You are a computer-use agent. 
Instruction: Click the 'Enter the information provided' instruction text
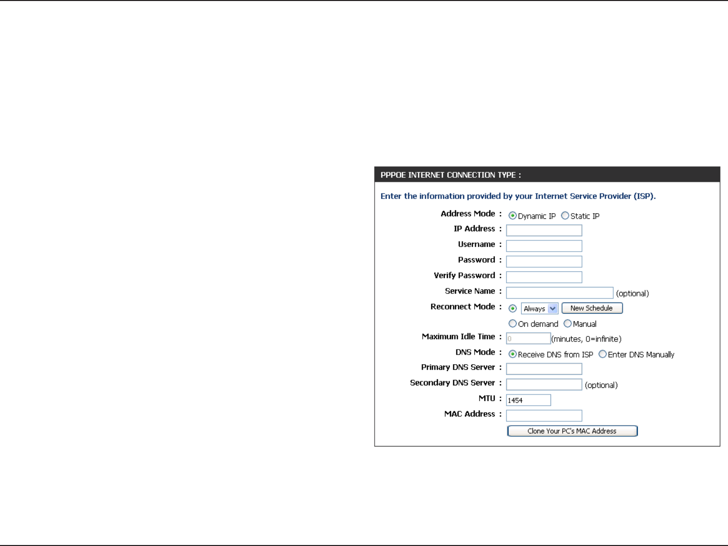pos(518,196)
